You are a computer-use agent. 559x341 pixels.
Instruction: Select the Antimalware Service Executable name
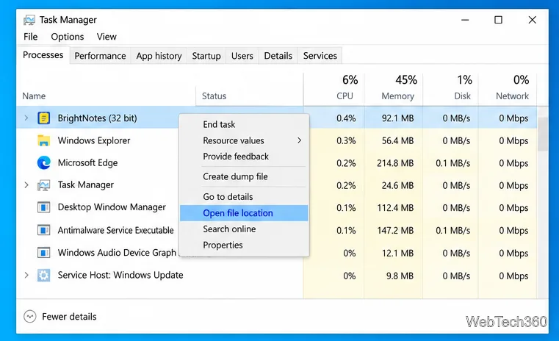[x=115, y=231]
